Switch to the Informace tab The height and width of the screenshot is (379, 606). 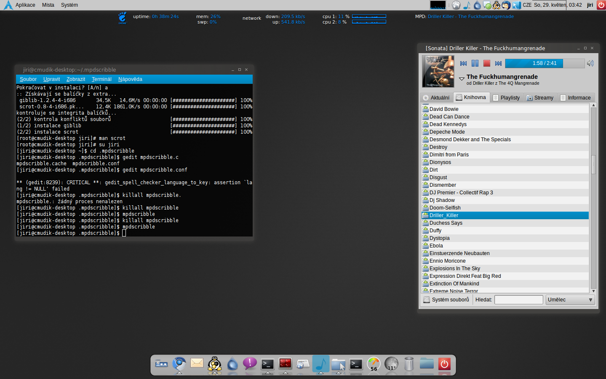pyautogui.click(x=576, y=97)
